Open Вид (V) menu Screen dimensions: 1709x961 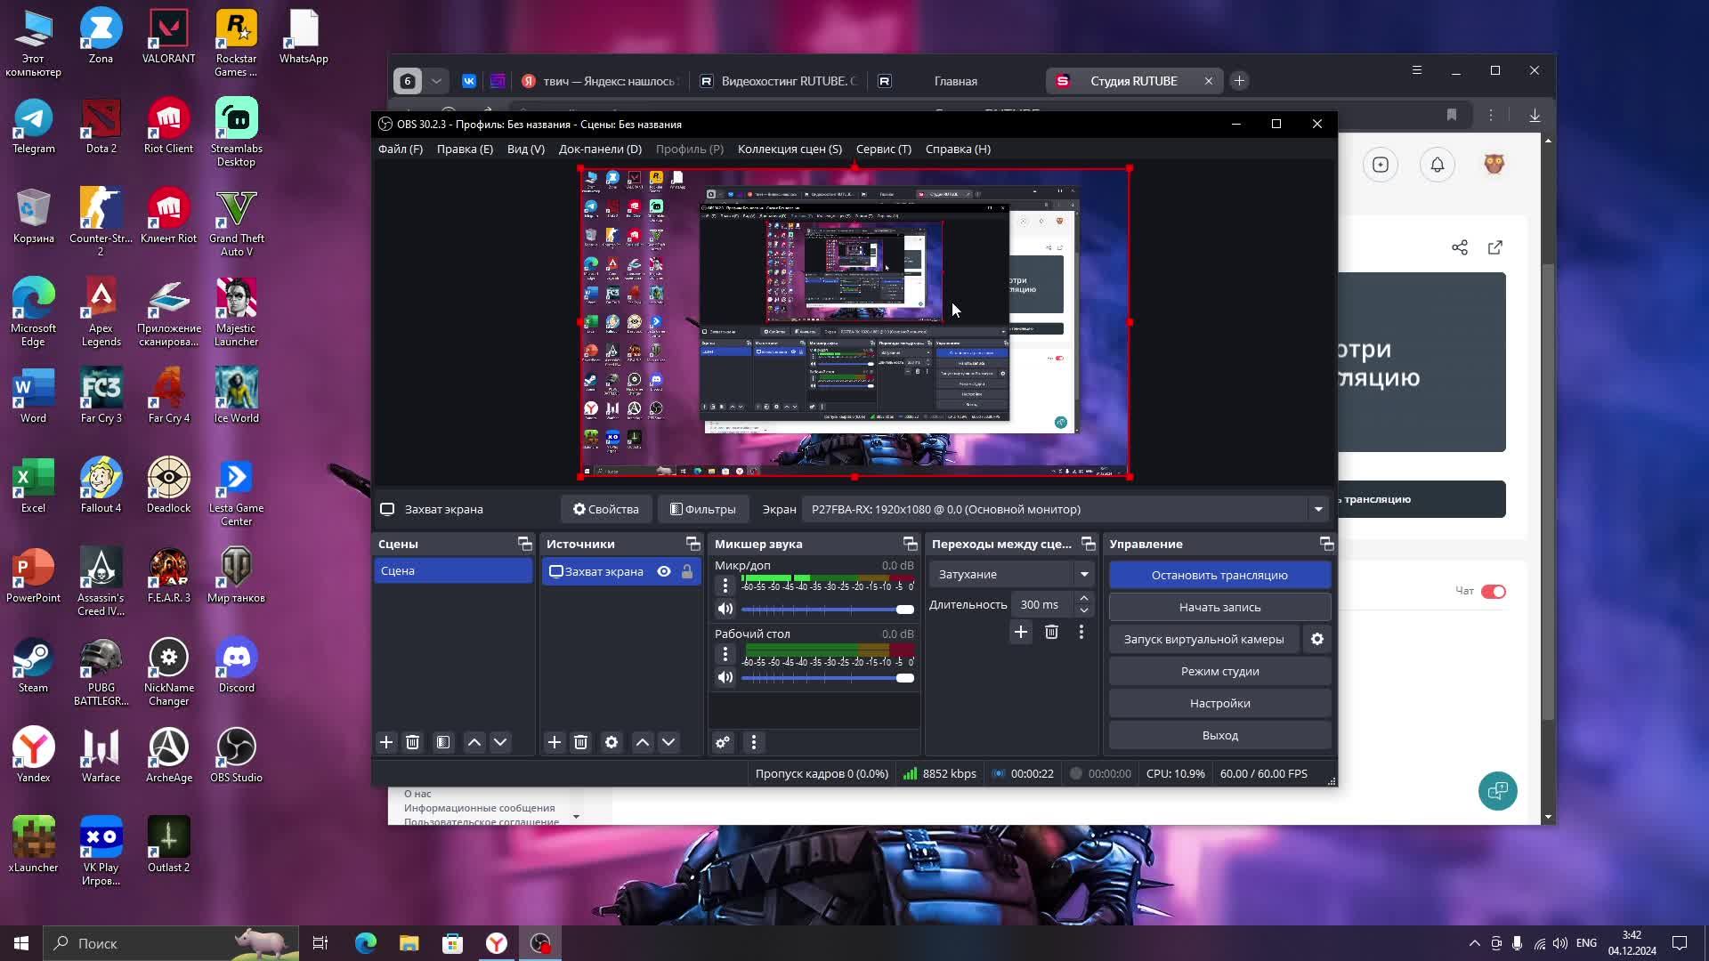coord(526,149)
